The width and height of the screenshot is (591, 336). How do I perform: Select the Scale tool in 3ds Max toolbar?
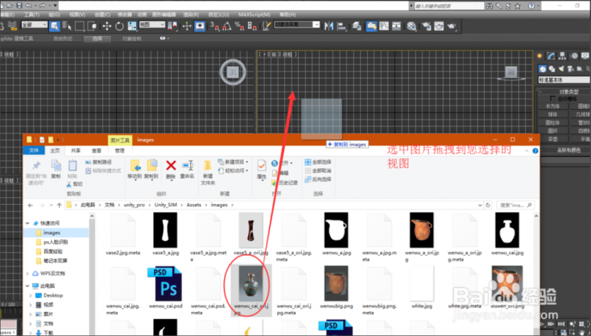[x=132, y=26]
